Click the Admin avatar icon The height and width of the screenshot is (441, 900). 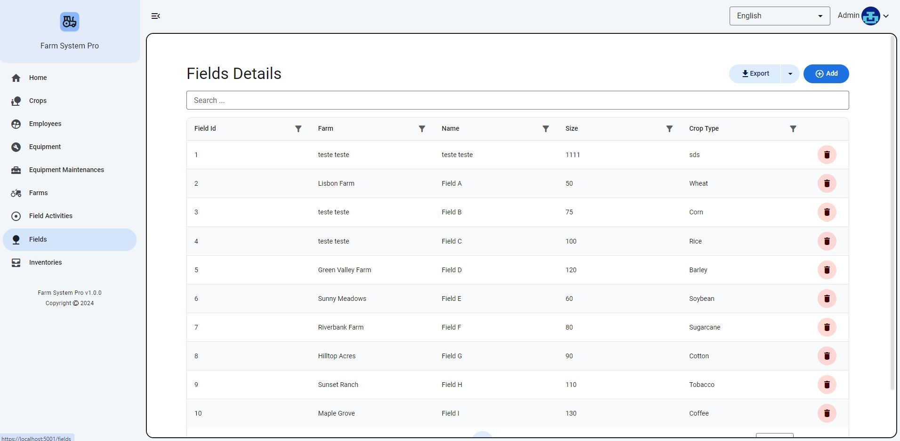click(870, 16)
